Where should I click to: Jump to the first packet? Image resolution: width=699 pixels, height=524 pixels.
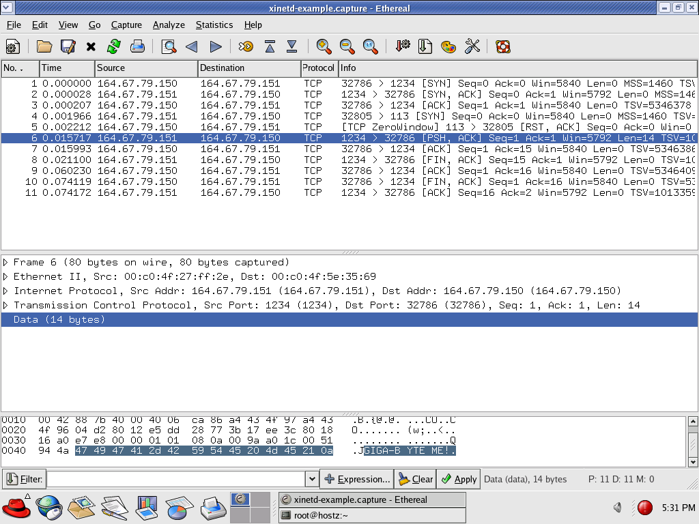(x=270, y=46)
